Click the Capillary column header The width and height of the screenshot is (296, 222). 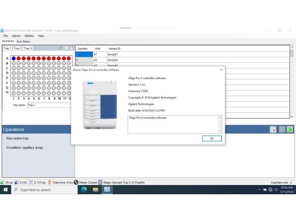click(84, 49)
